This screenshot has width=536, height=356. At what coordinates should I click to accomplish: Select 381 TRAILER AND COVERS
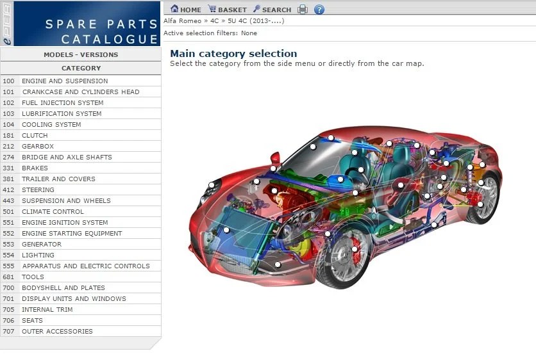(x=81, y=179)
